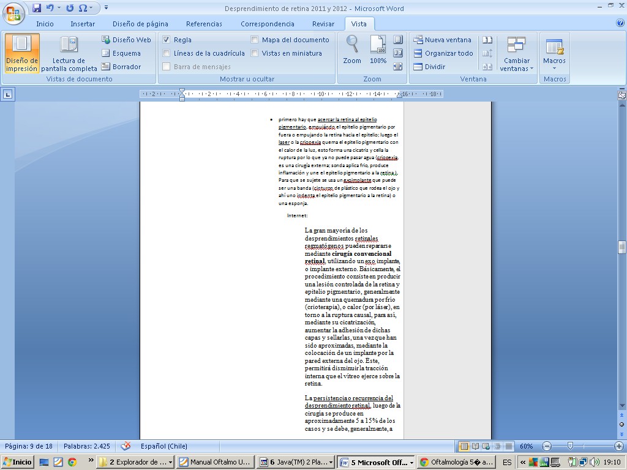Check the Mapa del documento option
Screen dimensions: 627x470
point(255,40)
